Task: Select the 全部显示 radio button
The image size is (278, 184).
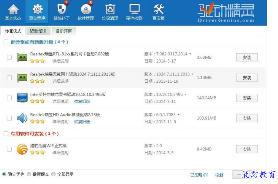Action: pos(53,174)
